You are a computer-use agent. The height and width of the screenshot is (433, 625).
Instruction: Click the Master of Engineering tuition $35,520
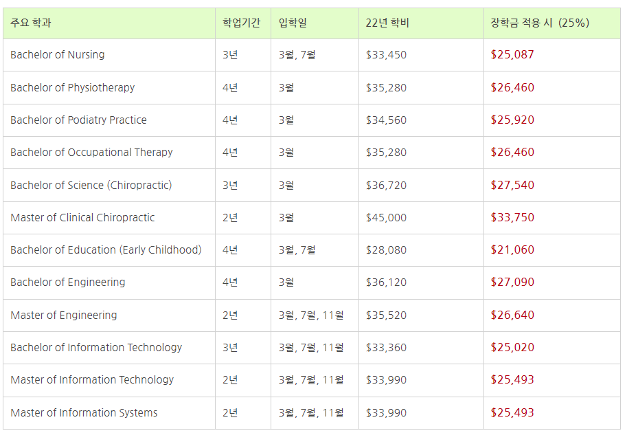pos(386,315)
